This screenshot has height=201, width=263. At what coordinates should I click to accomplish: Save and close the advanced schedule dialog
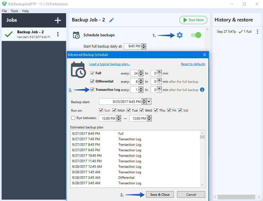click(x=160, y=194)
